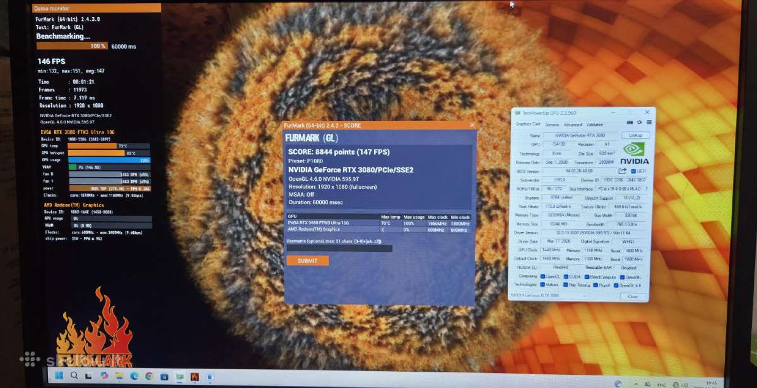Click the benchmarking 100% progress bar
Screen dimensions: 757x388
pos(72,46)
